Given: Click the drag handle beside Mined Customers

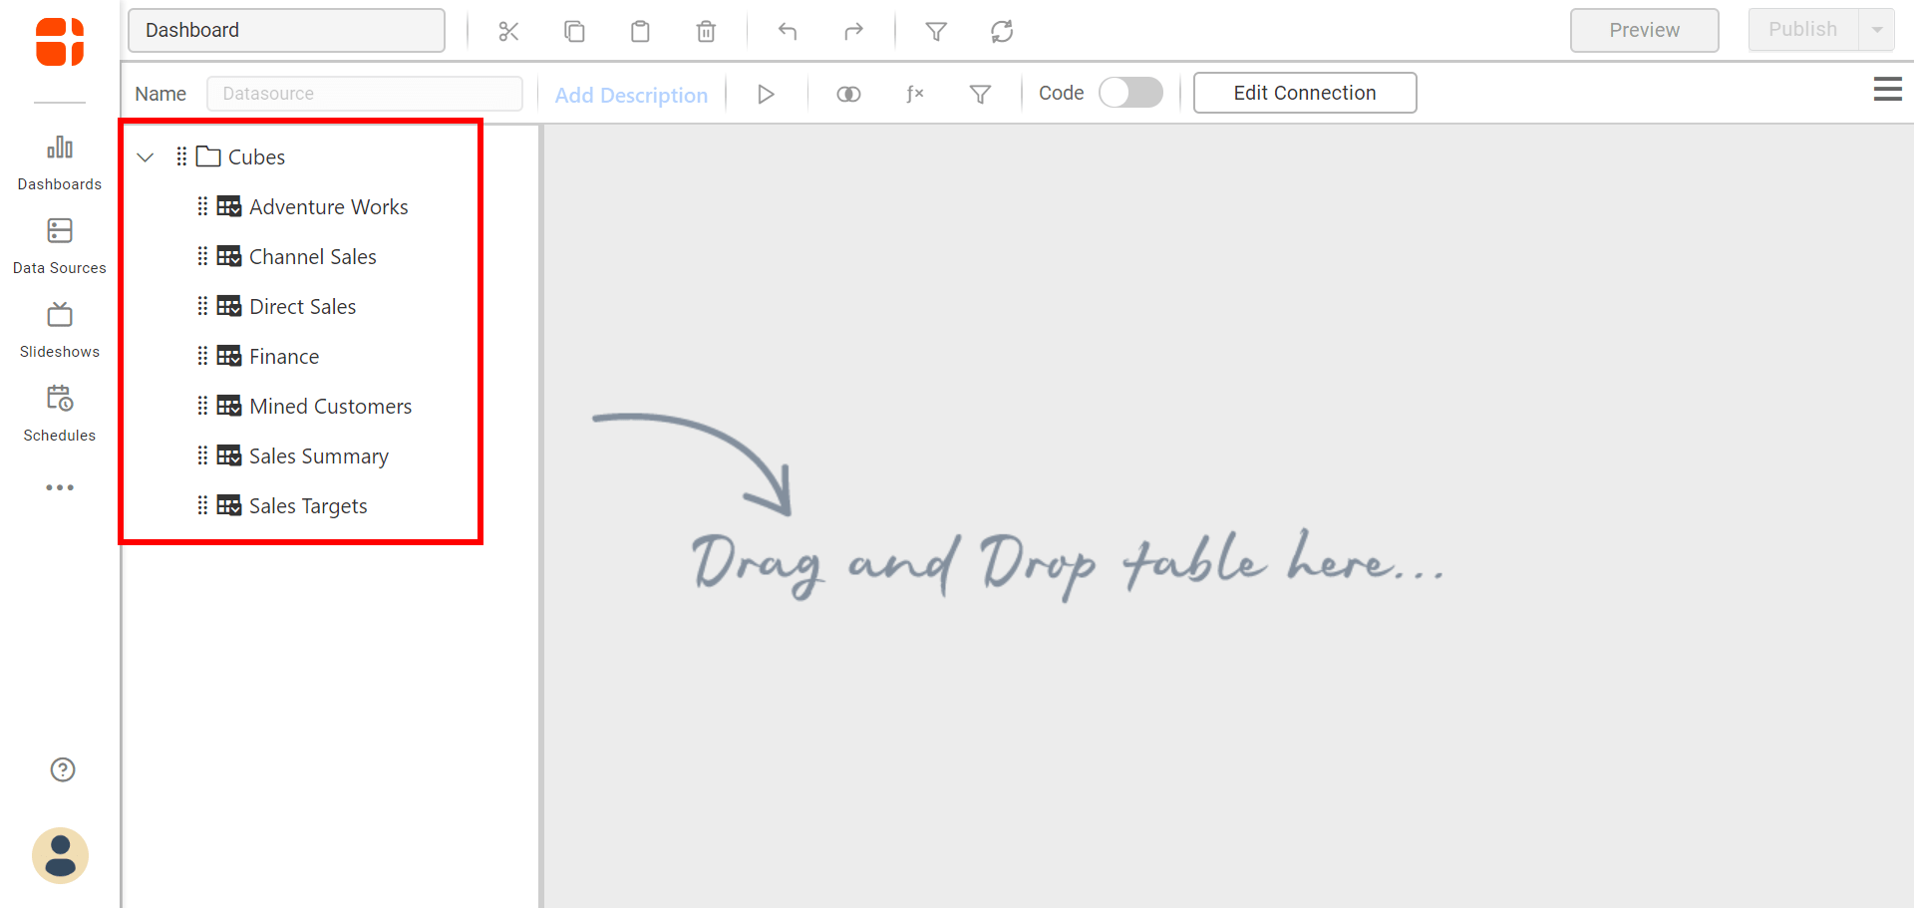Looking at the screenshot, I should tap(202, 406).
